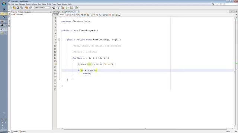Click the Undo arrow icon
Image resolution: width=238 pixels, height=133 pixels.
pyautogui.click(x=26, y=7)
